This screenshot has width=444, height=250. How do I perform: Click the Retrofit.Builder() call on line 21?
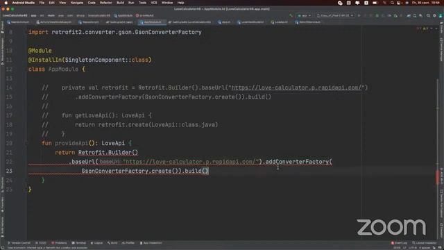108,153
